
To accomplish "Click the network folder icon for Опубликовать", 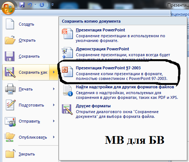I will [10, 137].
